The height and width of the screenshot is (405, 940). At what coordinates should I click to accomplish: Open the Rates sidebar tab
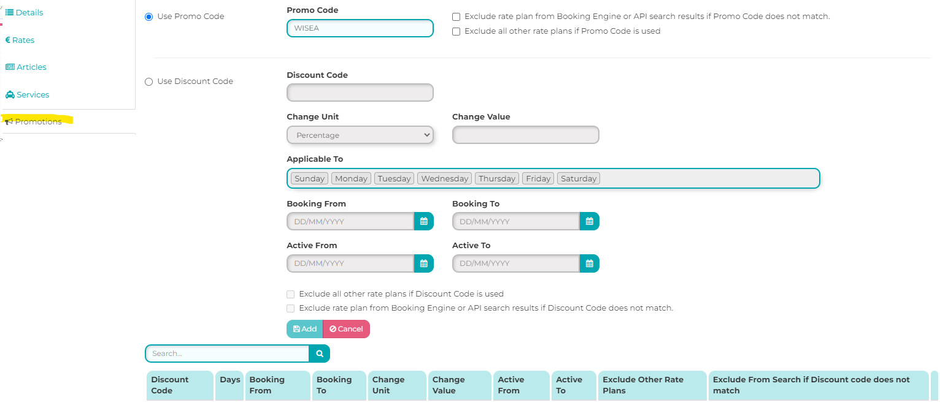(20, 40)
